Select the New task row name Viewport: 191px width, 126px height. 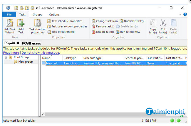pyautogui.click(x=52, y=63)
